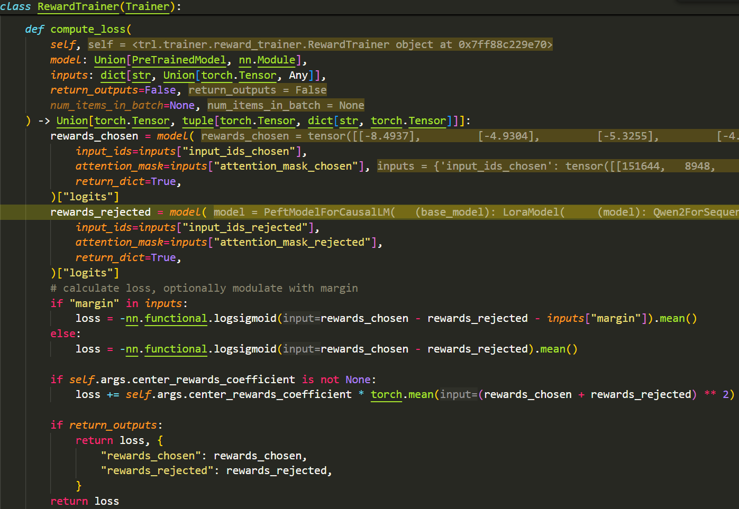
Task: Click the else keyword
Action: coord(63,334)
